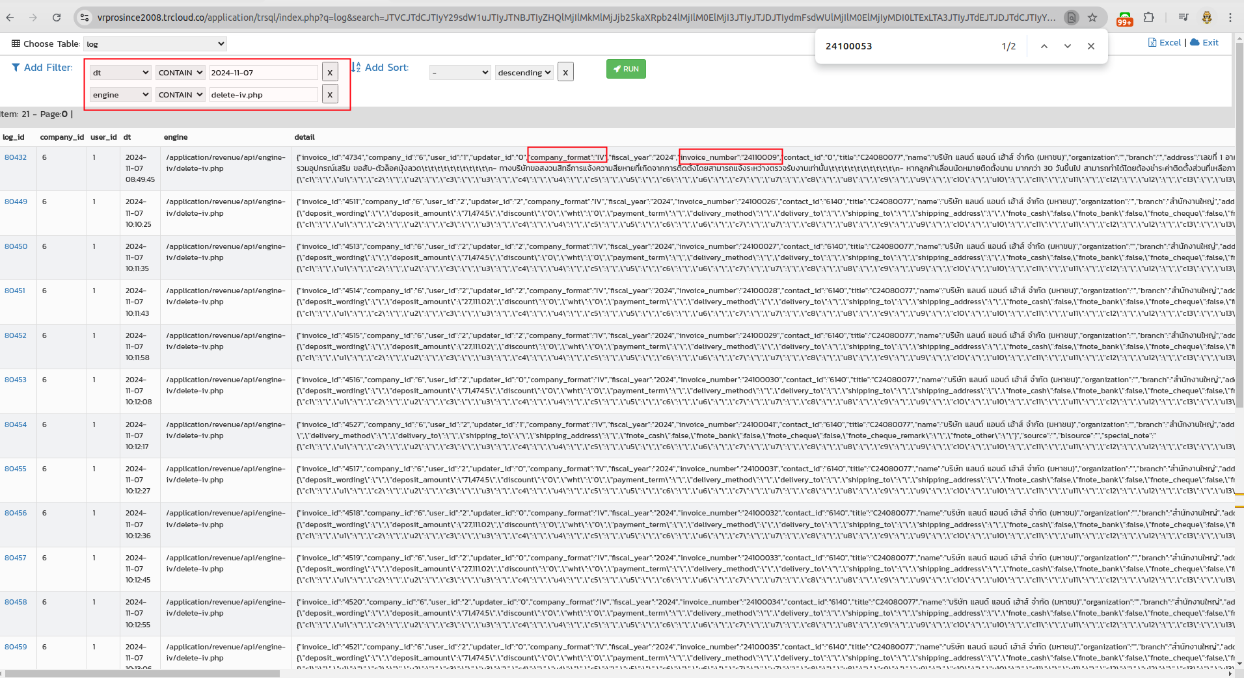Screen dimensions: 1244x678
Task: Click the engine path in row 80449
Action: click(x=226, y=207)
